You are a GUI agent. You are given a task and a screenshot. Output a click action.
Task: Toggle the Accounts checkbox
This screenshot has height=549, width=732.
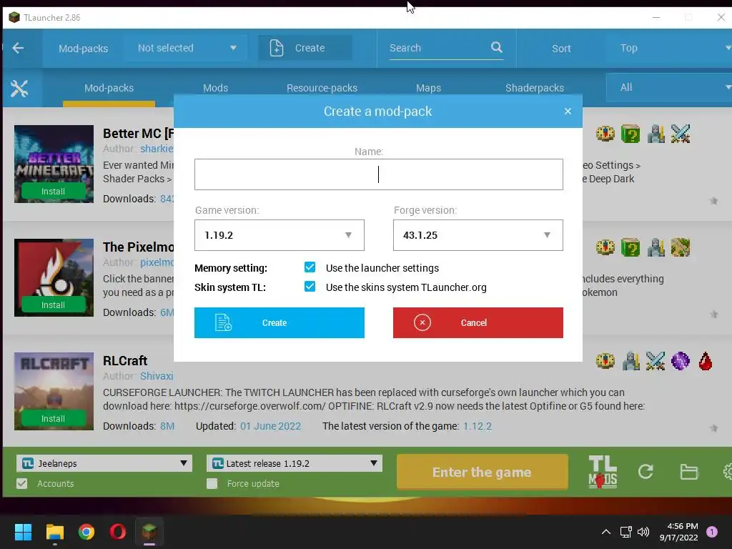pos(22,484)
